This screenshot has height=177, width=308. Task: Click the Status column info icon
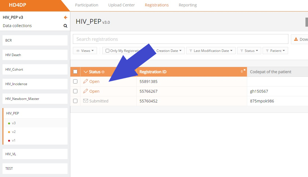tap(103, 72)
